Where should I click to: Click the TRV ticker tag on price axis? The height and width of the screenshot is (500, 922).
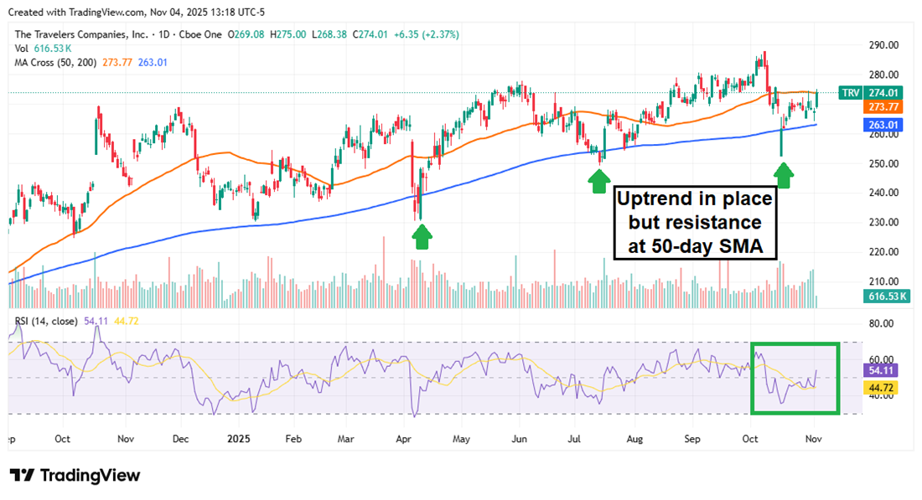pyautogui.click(x=850, y=93)
